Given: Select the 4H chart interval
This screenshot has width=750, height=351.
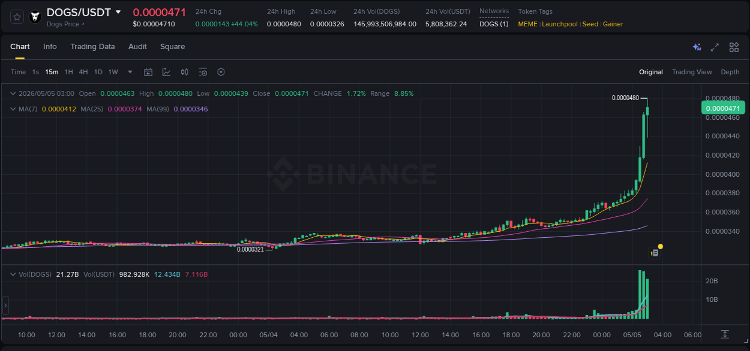Looking at the screenshot, I should (x=83, y=72).
